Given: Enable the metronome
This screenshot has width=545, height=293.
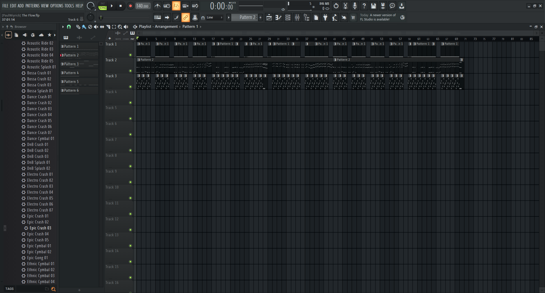Looking at the screenshot, I should click(x=158, y=6).
